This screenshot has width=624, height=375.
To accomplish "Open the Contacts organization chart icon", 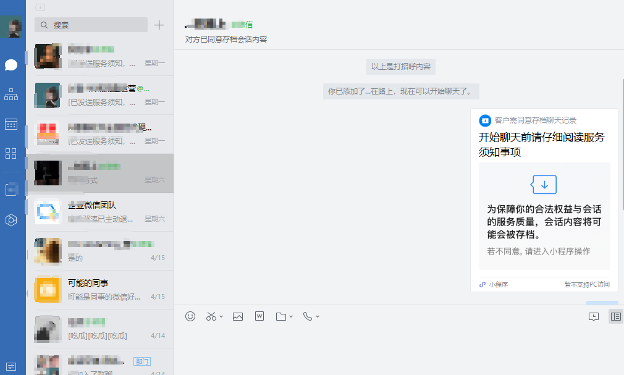I will (x=11, y=95).
